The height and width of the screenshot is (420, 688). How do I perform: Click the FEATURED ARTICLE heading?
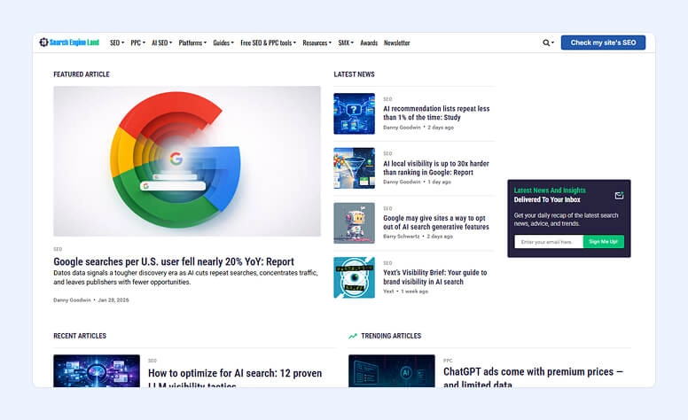[x=82, y=74]
